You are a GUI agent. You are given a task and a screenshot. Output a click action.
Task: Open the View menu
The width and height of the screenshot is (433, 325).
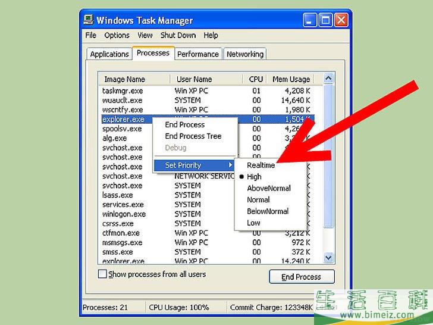tap(145, 35)
